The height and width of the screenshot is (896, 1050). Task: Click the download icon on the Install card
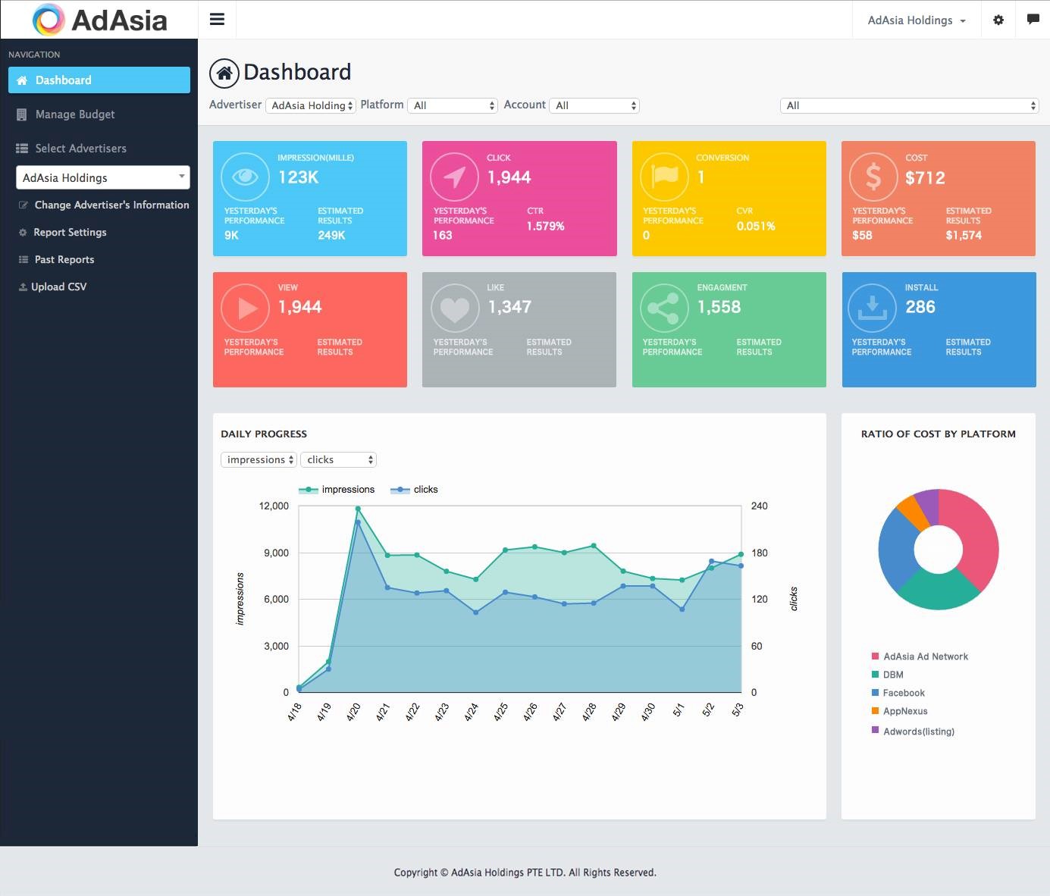(x=873, y=308)
